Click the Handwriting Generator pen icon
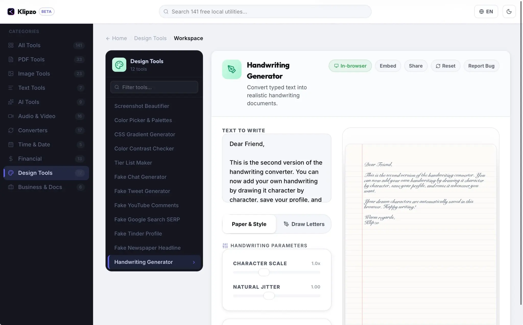This screenshot has width=523, height=325. (x=232, y=69)
